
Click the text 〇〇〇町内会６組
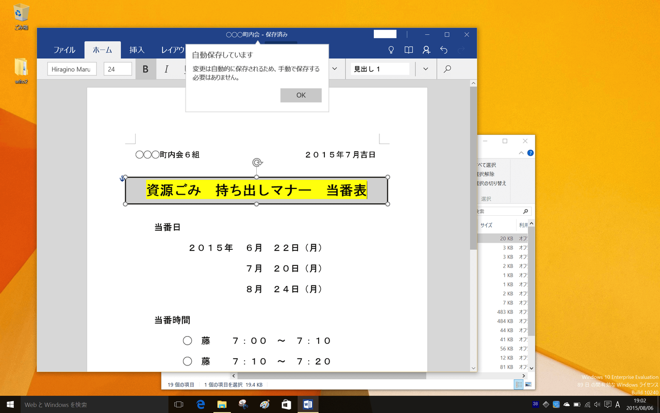coord(167,154)
